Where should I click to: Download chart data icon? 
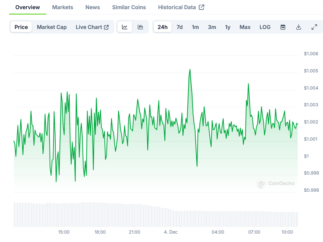[x=299, y=27]
